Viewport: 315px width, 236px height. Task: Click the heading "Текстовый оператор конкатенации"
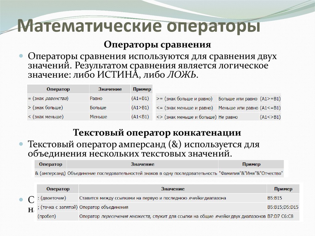click(x=157, y=133)
